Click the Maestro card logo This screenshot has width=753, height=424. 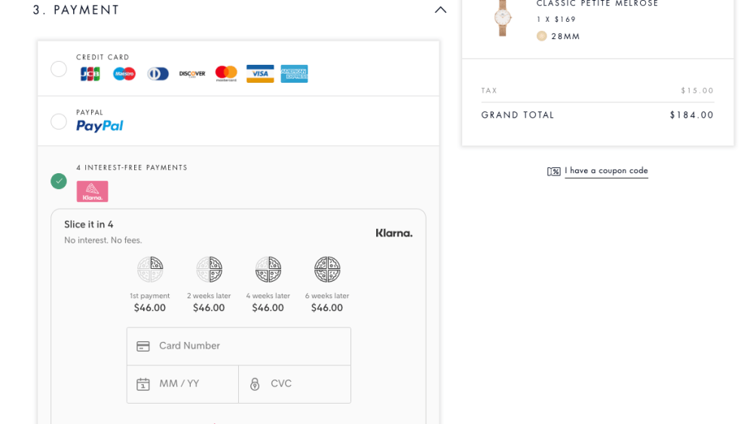(x=124, y=74)
